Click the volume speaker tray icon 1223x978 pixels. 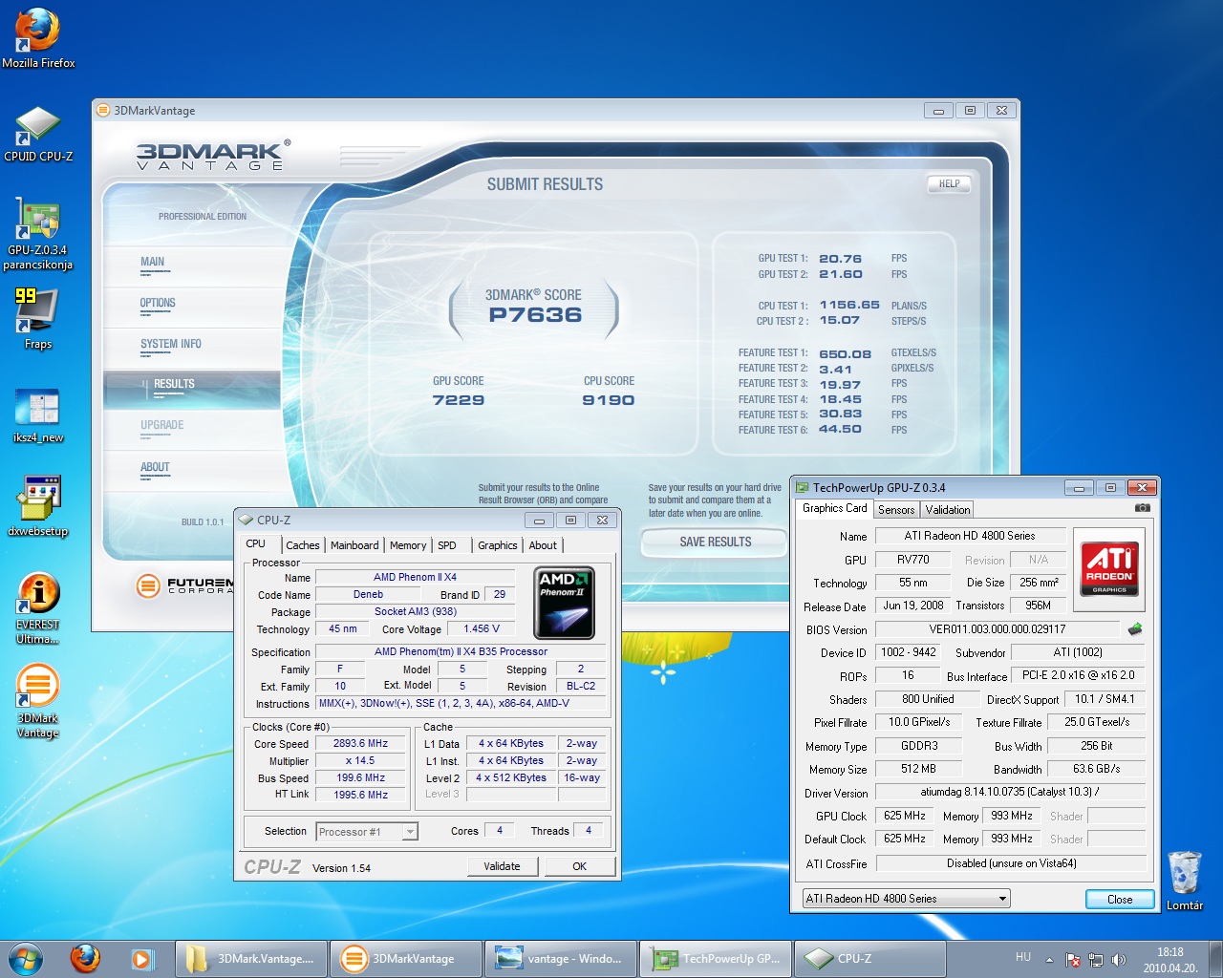point(1119,959)
